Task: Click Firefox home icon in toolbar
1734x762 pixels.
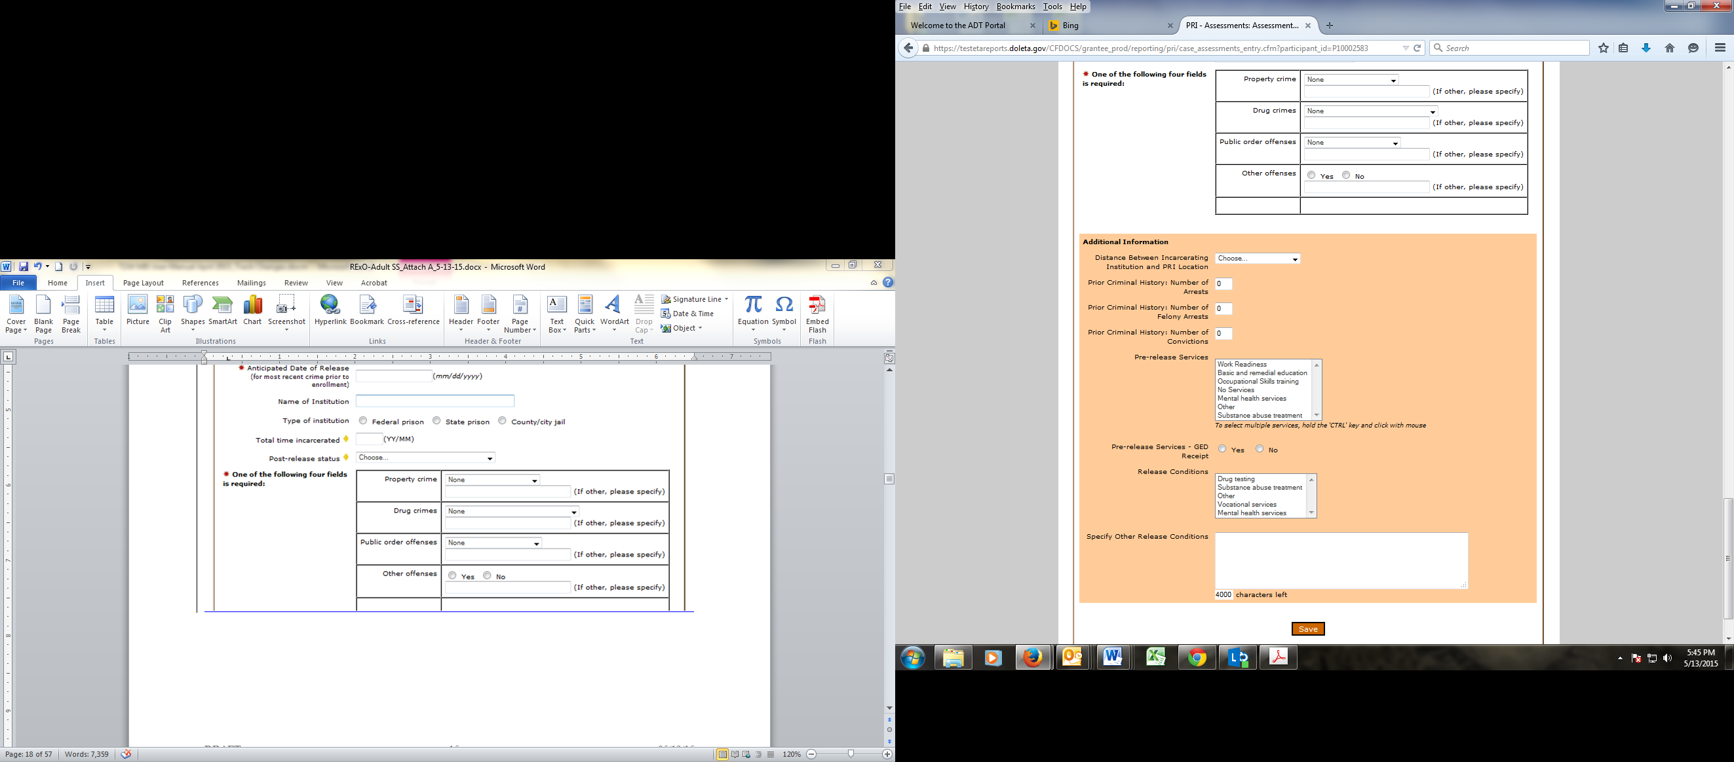Action: click(x=1669, y=48)
